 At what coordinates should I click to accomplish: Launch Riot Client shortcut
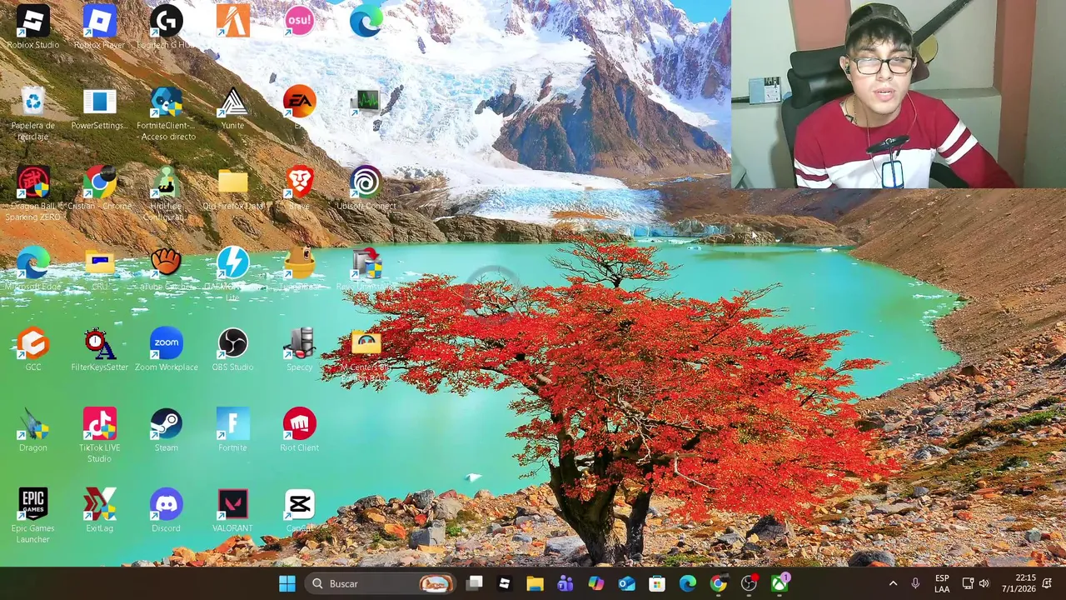pos(299,425)
